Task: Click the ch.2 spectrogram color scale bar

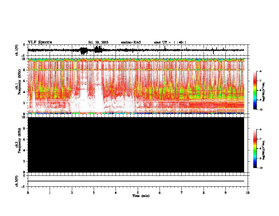Action: click(x=255, y=149)
